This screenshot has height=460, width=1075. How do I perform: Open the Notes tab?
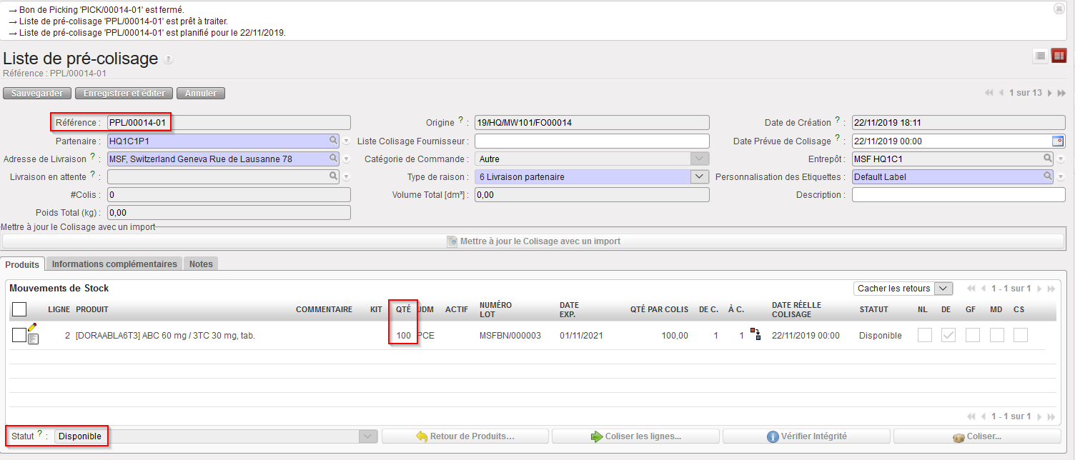click(x=201, y=264)
